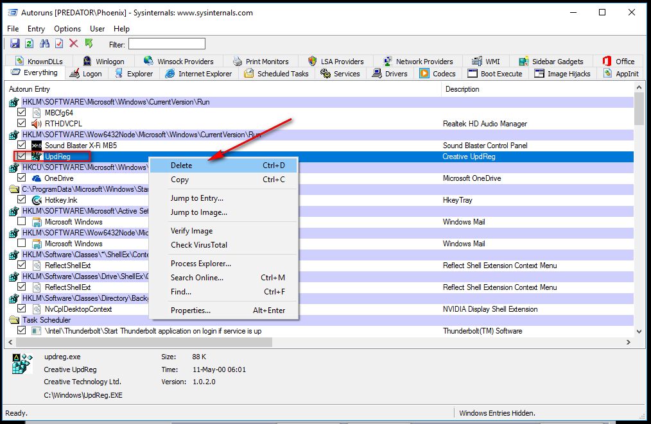651x424 pixels.
Task: Select Jump to Entry... in context menu
Action: point(223,198)
